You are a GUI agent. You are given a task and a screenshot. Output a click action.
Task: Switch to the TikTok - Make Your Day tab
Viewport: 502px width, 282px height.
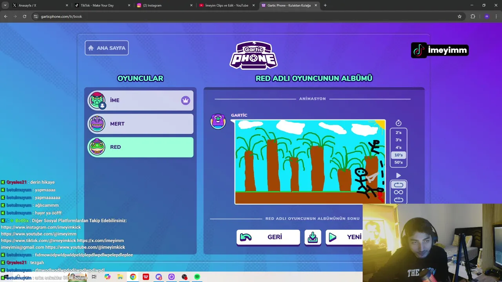102,5
